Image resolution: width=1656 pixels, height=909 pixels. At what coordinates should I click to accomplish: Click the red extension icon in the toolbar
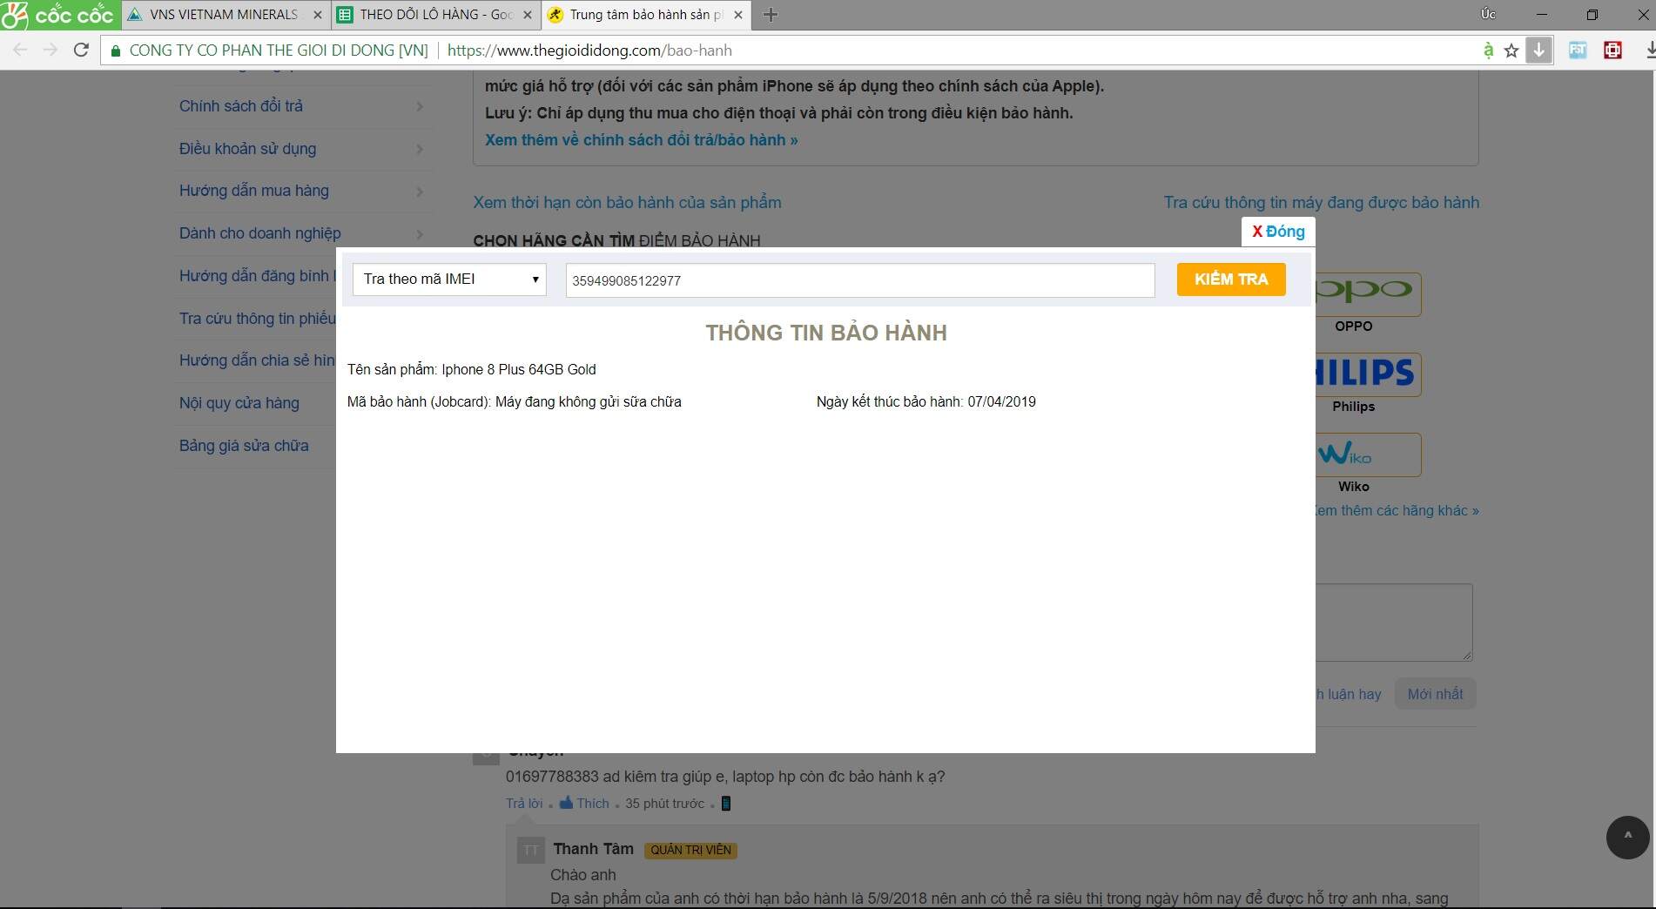pyautogui.click(x=1612, y=50)
